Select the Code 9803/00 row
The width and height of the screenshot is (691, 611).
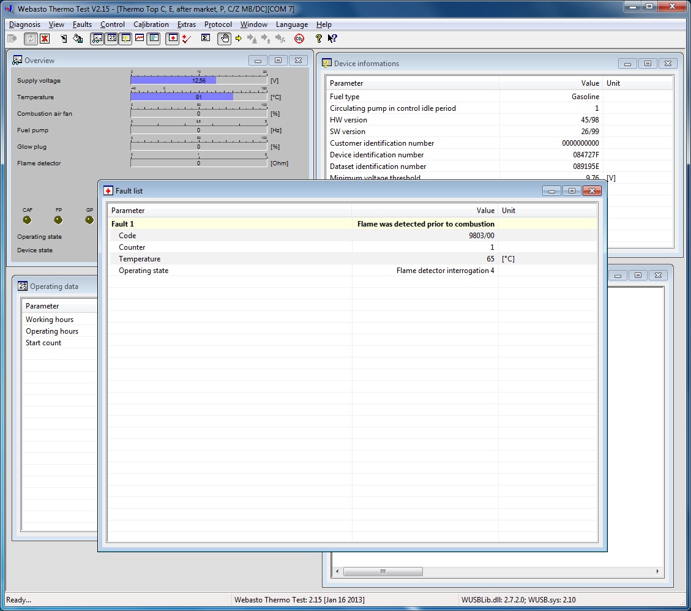353,236
